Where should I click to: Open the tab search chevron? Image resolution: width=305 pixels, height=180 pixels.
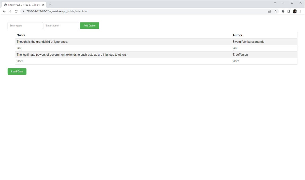275,3
